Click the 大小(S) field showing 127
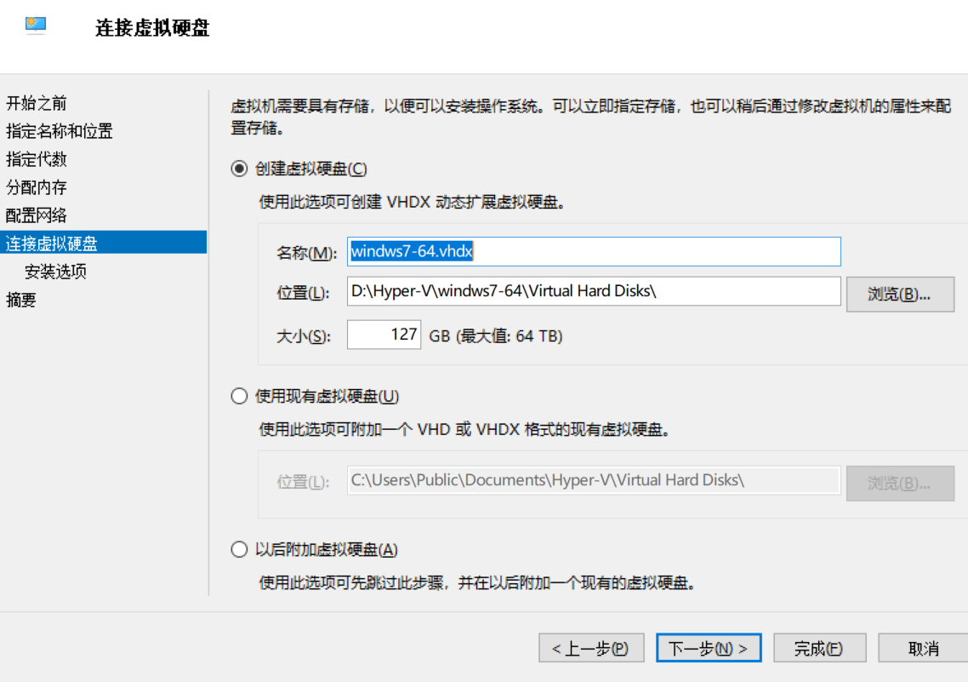This screenshot has height=682, width=968. click(x=384, y=335)
